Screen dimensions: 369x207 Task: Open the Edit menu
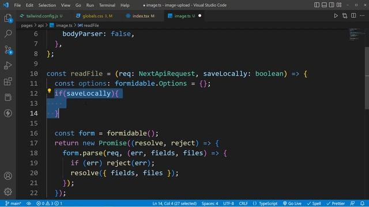coord(29,5)
